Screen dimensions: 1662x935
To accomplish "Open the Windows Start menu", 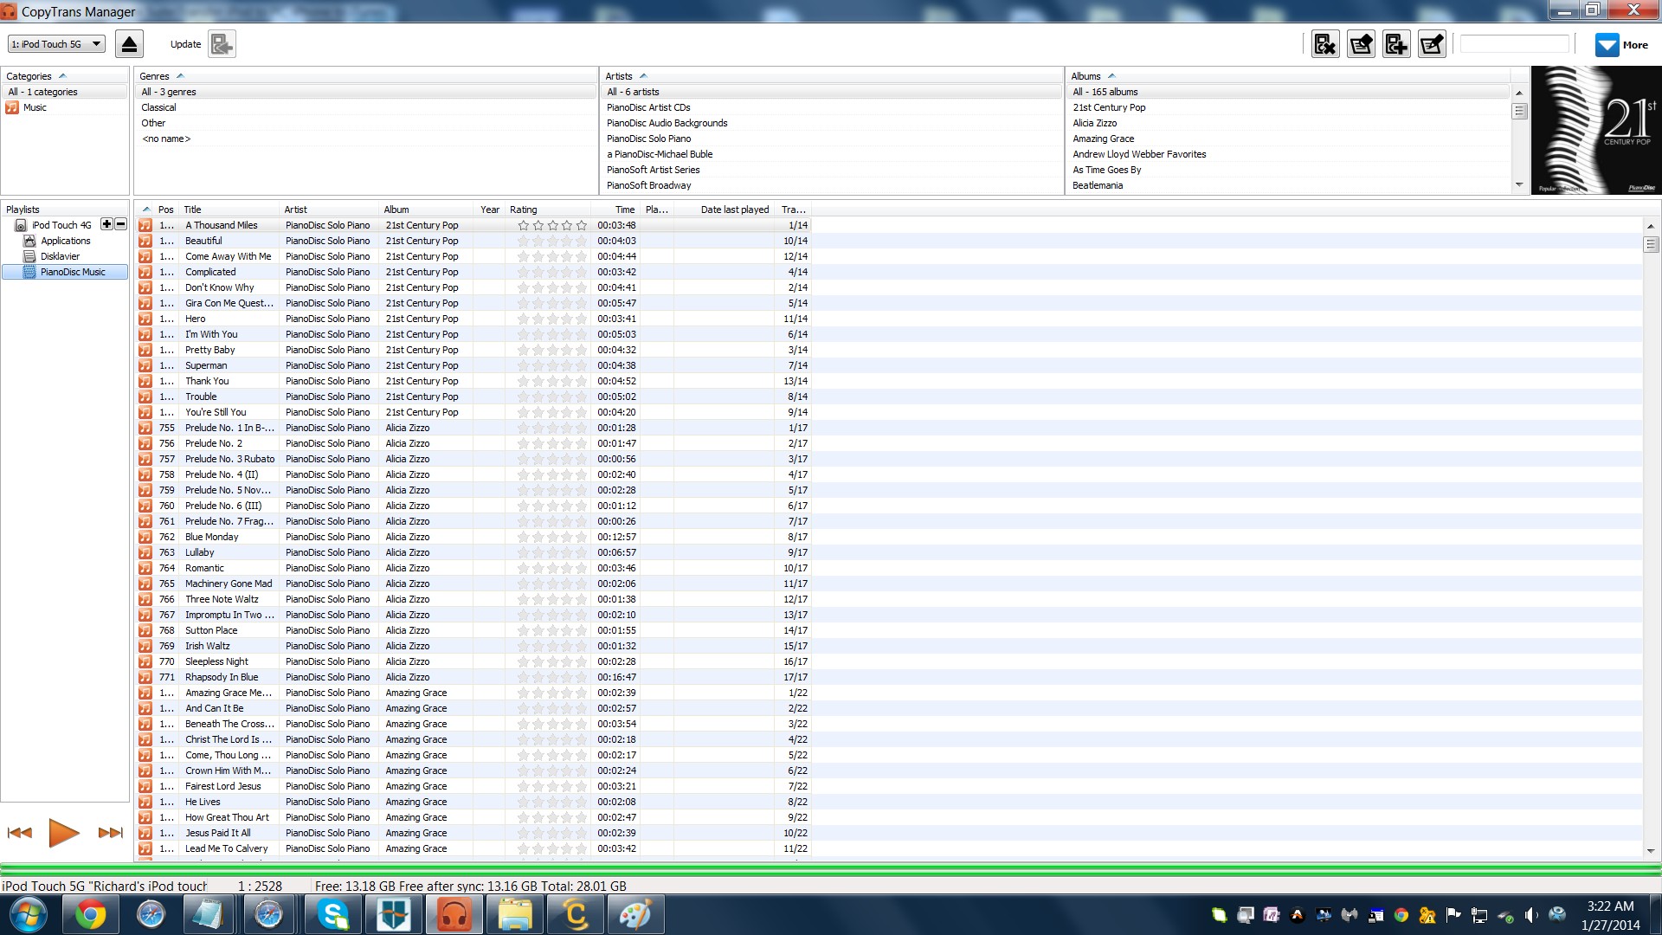I will coord(29,914).
